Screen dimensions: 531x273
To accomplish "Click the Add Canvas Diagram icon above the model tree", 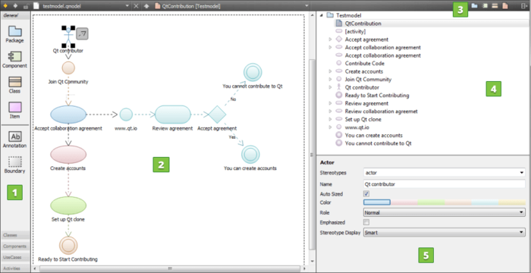I will coord(505,6).
